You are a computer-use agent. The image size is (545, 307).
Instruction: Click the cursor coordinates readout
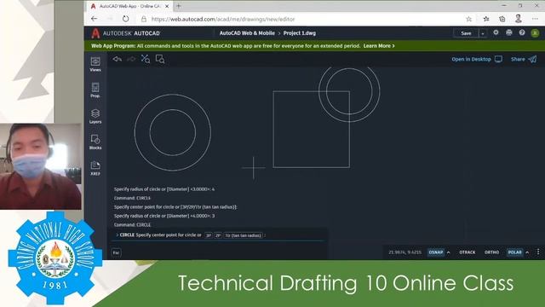[404, 252]
